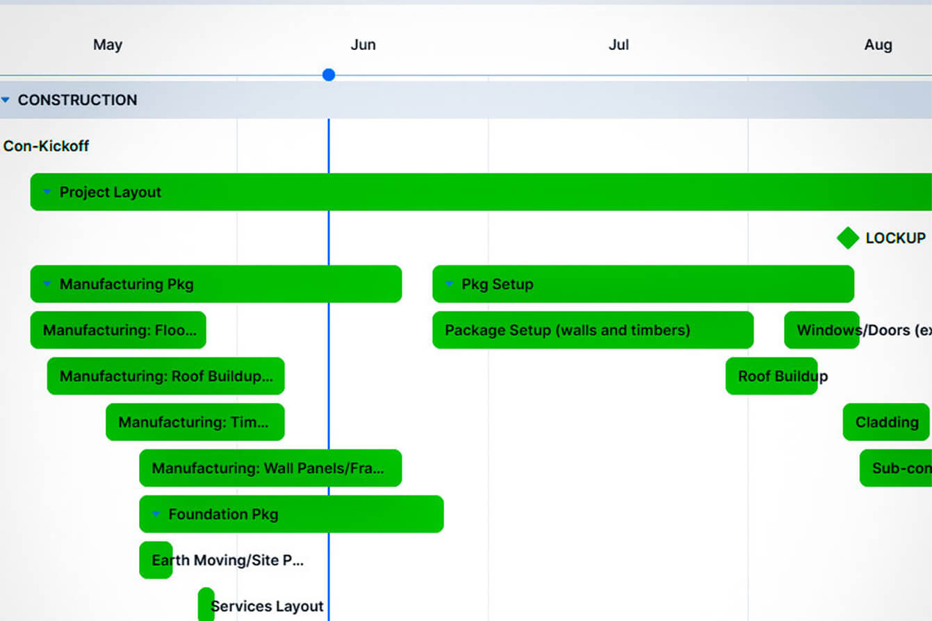
Task: Select the LOCKUP milestone diamond
Action: point(848,238)
